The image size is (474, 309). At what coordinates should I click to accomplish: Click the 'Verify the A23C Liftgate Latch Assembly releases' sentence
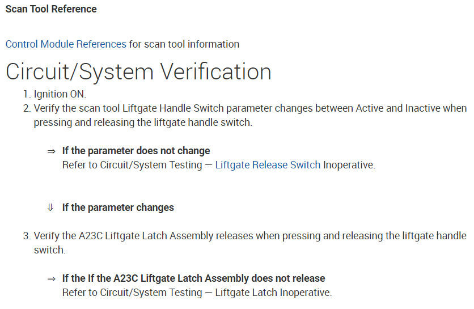(x=249, y=236)
